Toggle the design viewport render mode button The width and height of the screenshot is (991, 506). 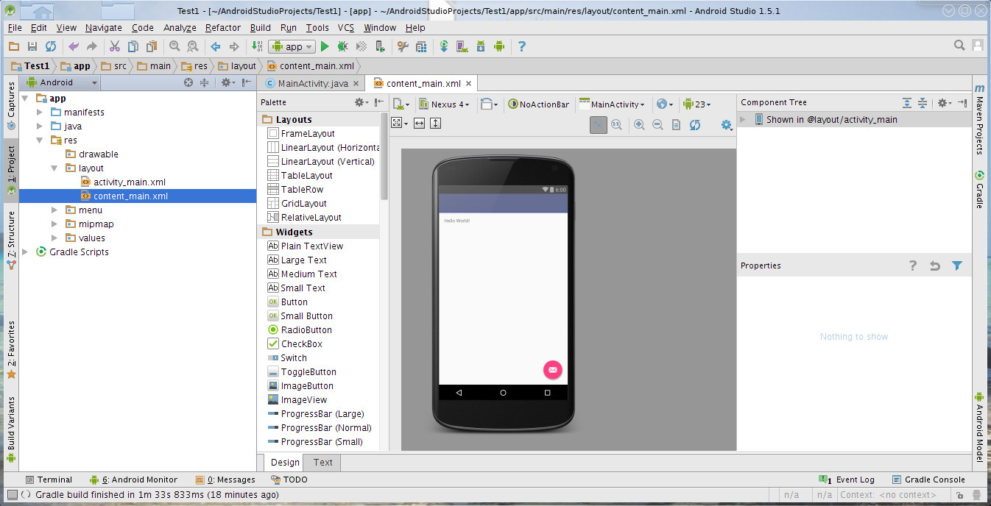(398, 124)
